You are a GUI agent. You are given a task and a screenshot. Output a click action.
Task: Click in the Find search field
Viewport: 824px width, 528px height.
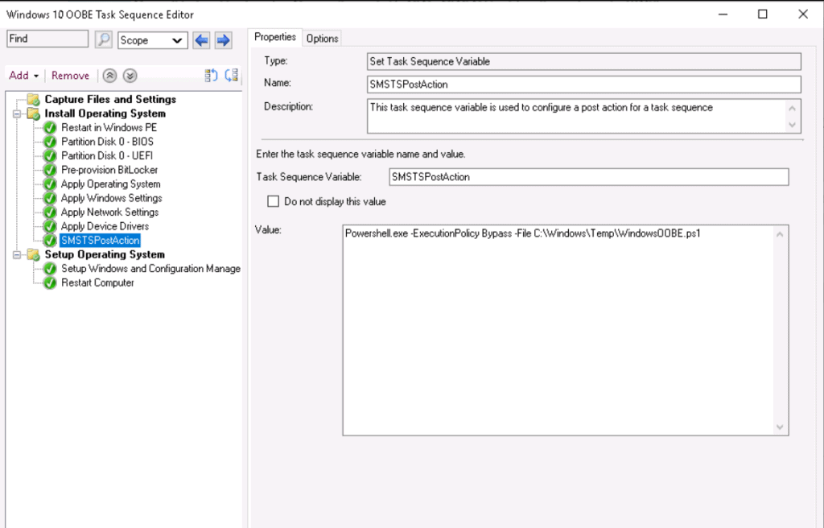click(x=47, y=39)
